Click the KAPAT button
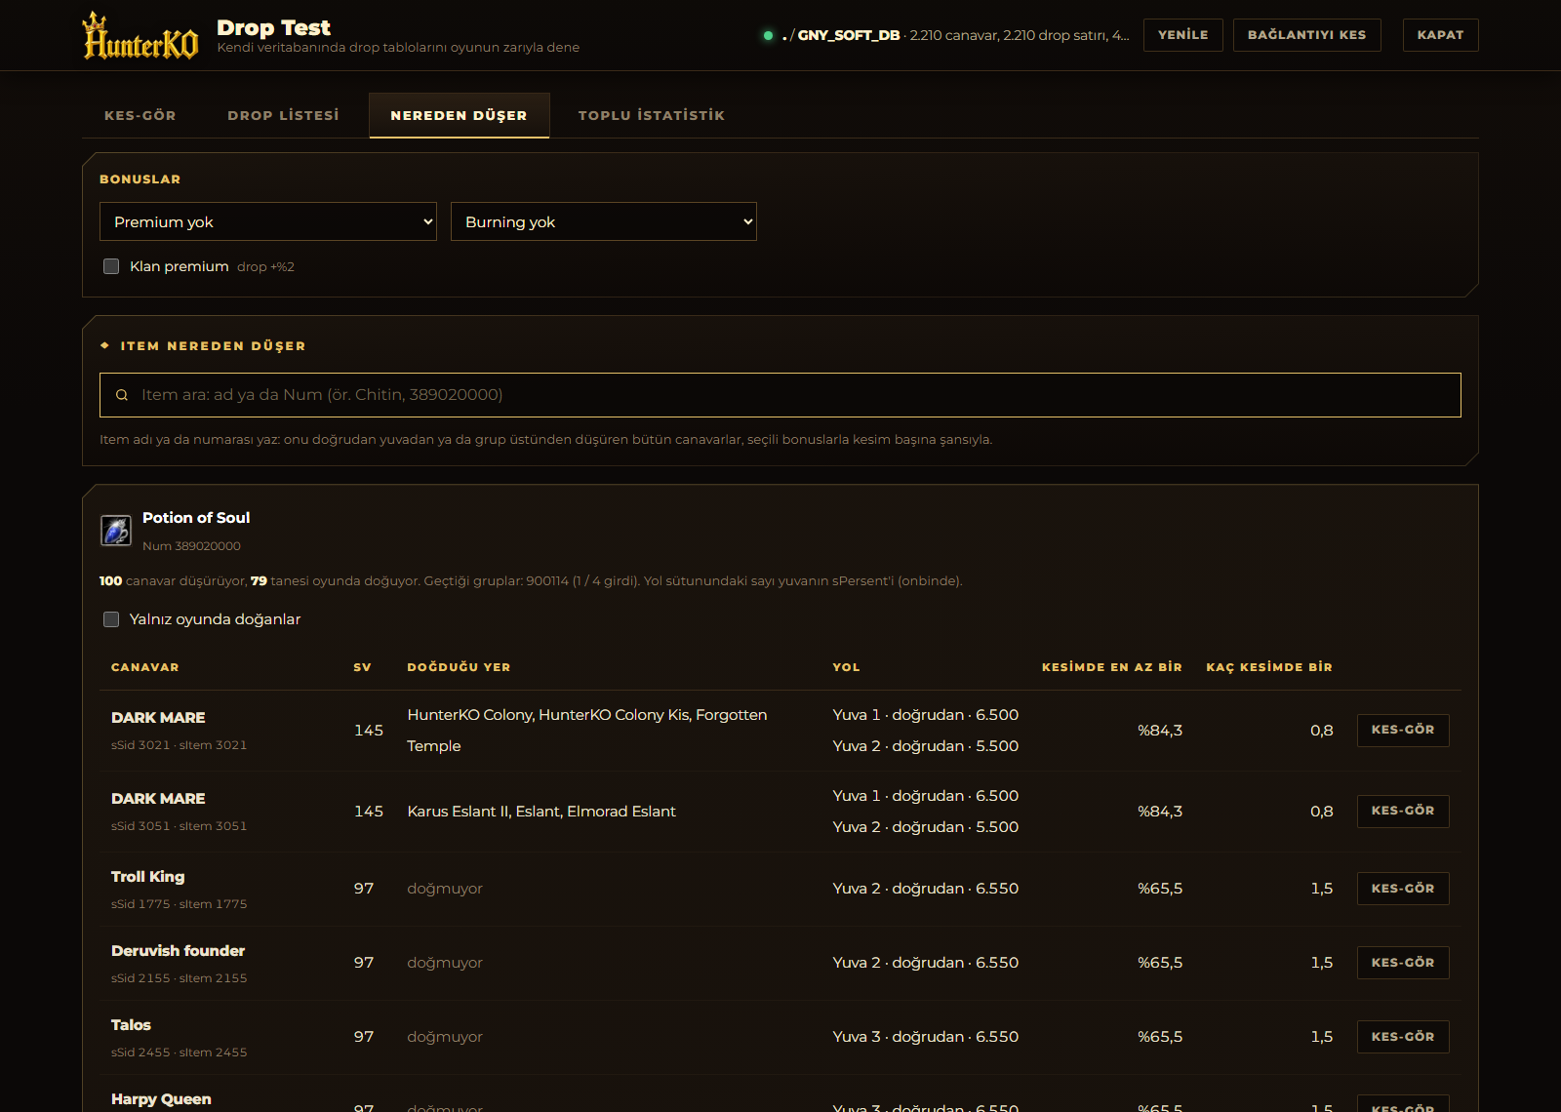 1441,35
